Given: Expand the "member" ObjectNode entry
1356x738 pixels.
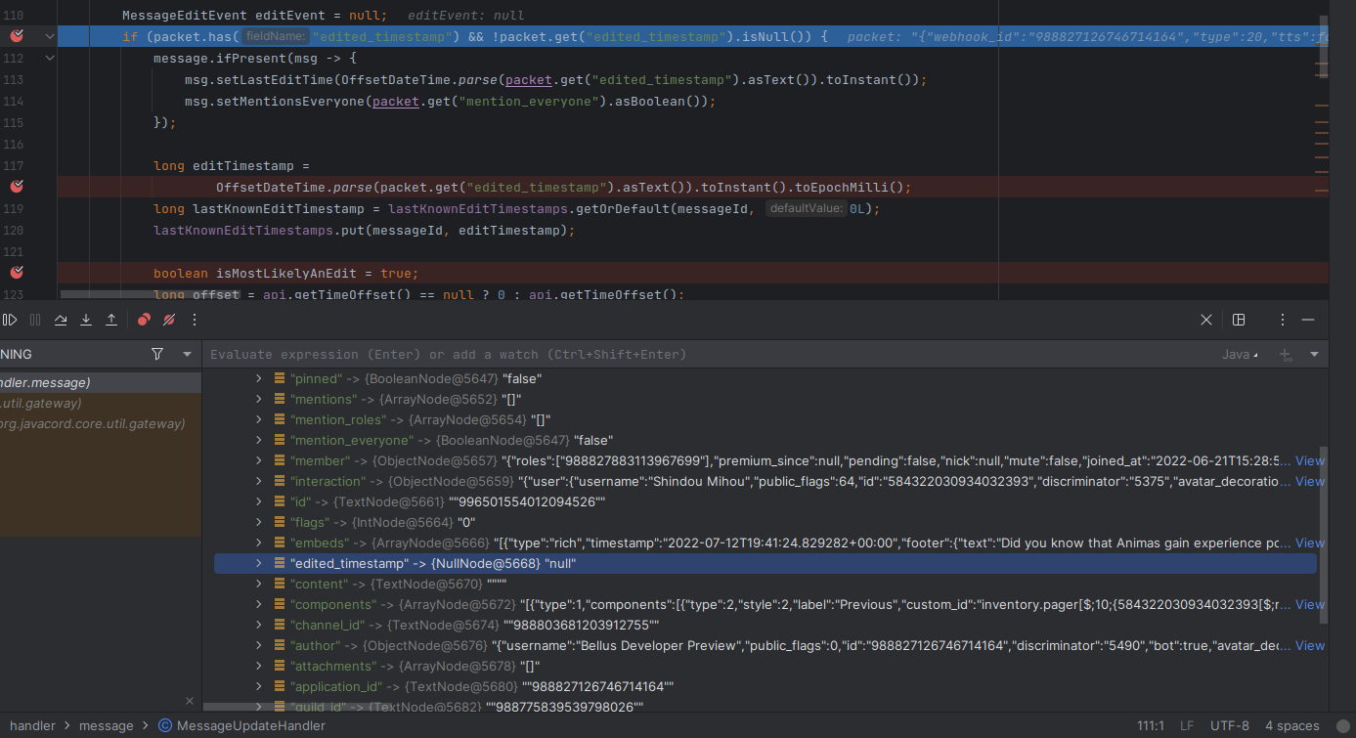Looking at the screenshot, I should (x=258, y=460).
